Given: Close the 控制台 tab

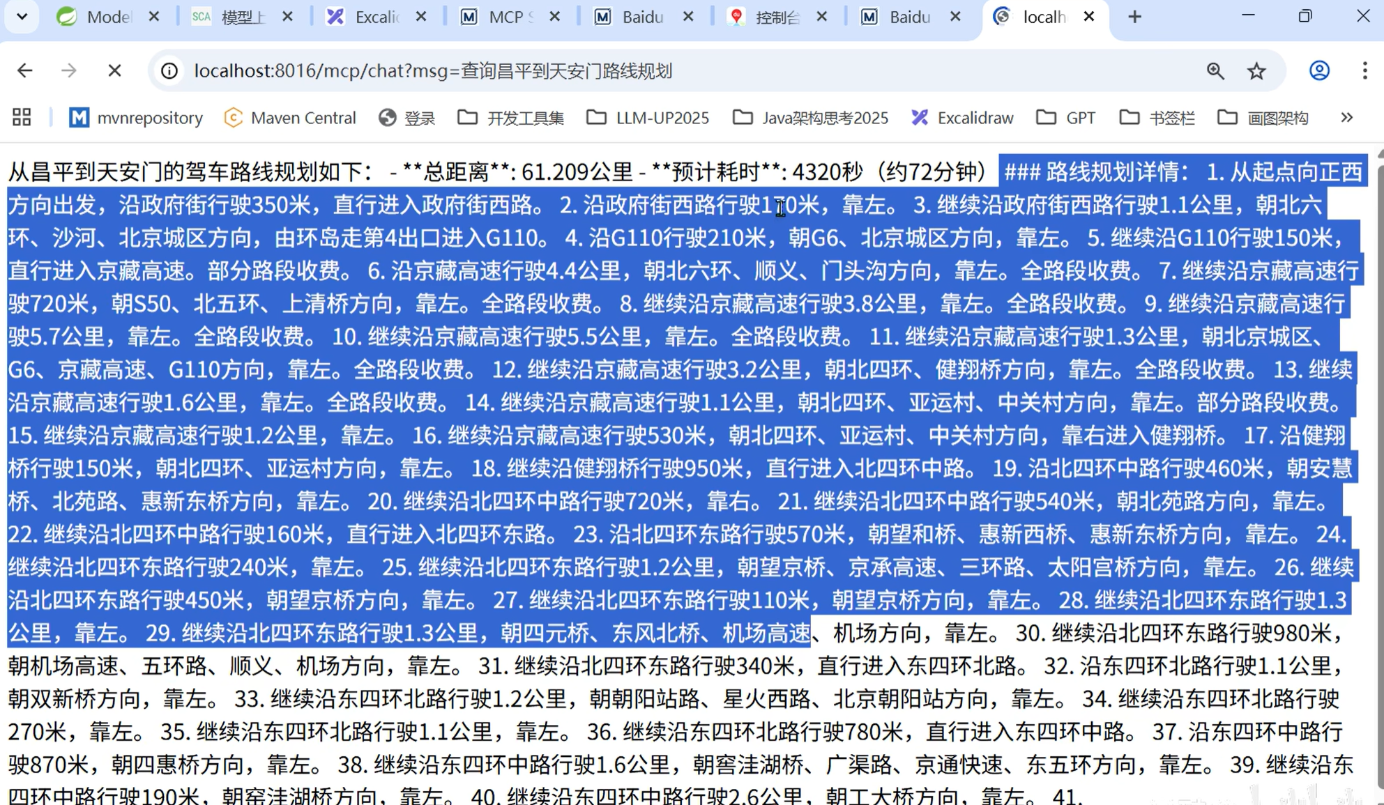Looking at the screenshot, I should (x=821, y=17).
